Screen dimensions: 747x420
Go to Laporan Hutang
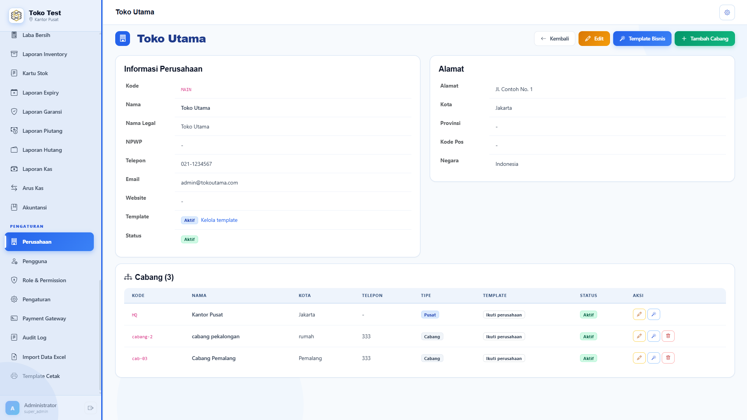[50, 150]
